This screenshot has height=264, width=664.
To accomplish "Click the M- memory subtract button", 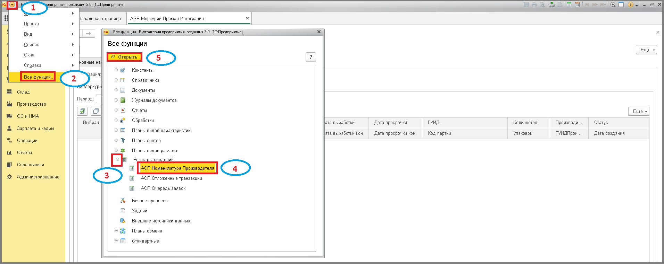I will [x=603, y=5].
